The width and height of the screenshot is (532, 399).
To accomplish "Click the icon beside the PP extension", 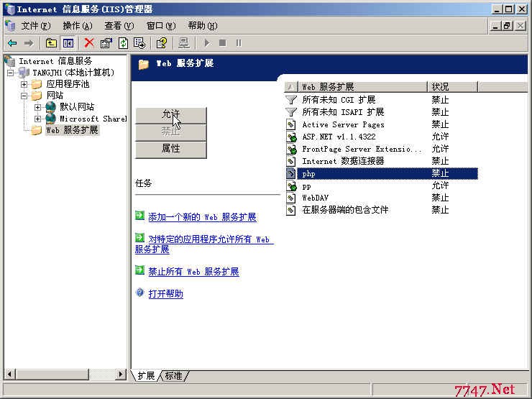I will click(291, 186).
